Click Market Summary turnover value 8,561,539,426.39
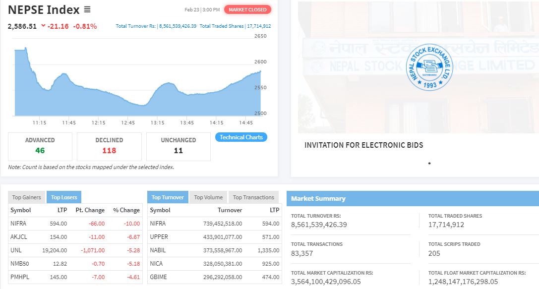The height and width of the screenshot is (289, 539). tap(319, 225)
